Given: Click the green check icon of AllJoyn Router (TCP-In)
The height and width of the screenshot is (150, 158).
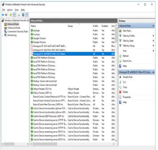Looking at the screenshot, I should [32, 89].
